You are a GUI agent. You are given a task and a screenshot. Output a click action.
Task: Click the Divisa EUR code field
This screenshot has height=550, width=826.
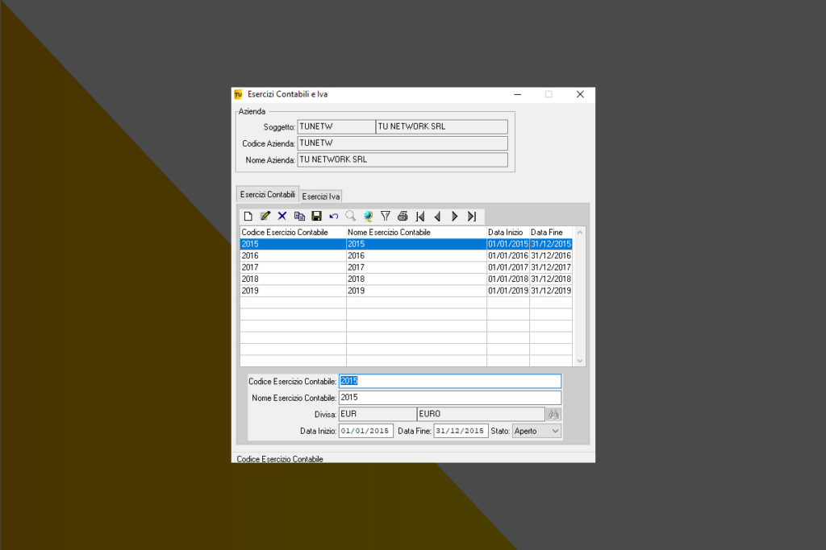tap(378, 415)
